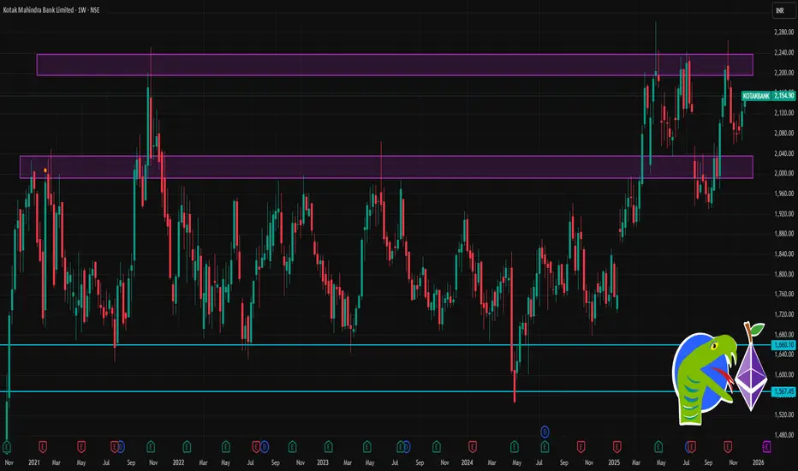Viewport: 798px width, 471px height.
Task: Open red earnings marker above Jul 2025
Action: (x=692, y=447)
